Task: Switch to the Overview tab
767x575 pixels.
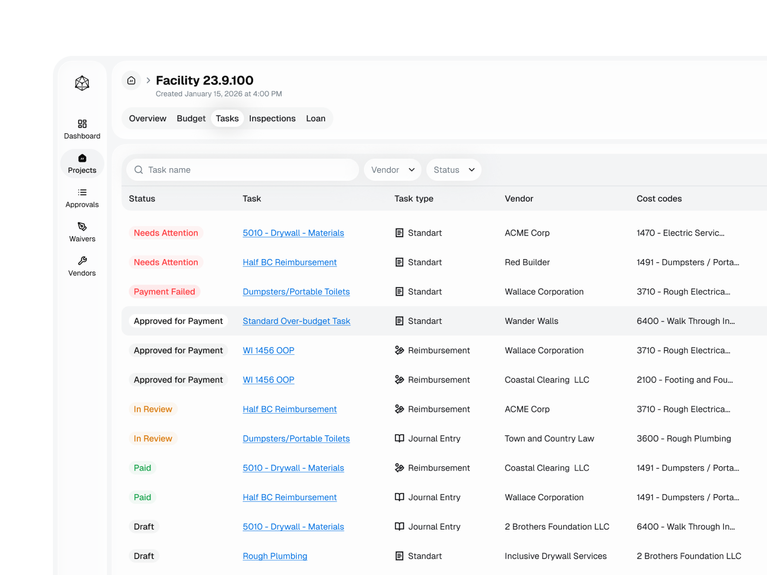Action: 147,118
